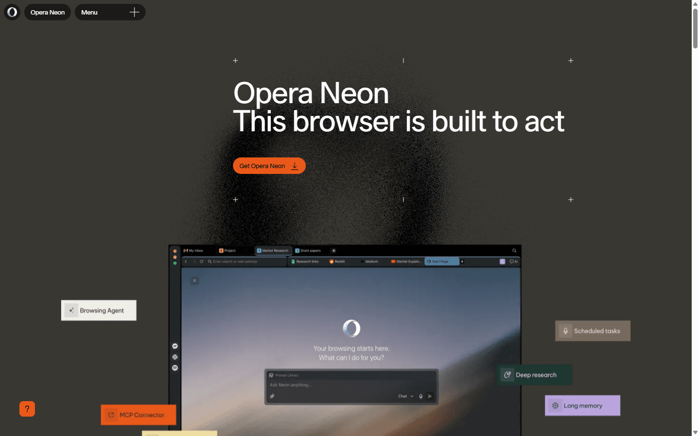Select the Long memory feature chip
This screenshot has height=436, width=699.
(x=582, y=405)
